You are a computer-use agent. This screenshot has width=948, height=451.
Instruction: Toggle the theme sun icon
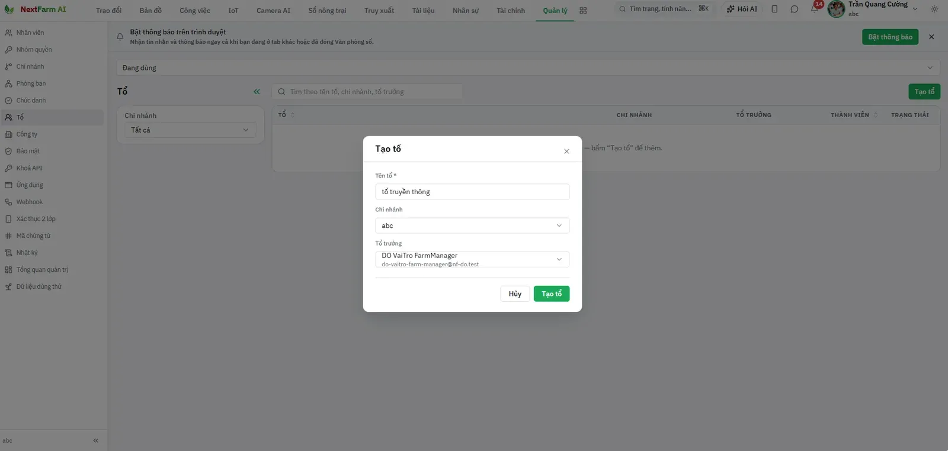(x=934, y=9)
